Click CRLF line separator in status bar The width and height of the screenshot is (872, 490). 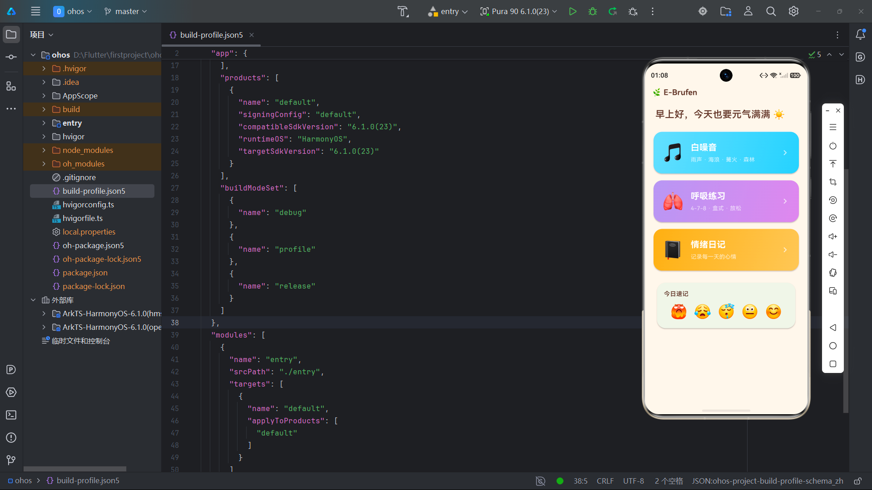tap(605, 481)
